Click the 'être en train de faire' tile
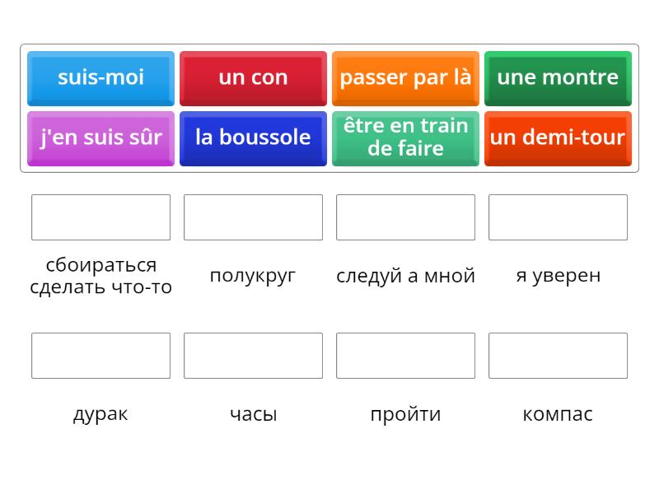Screen dimensions: 659x494 point(405,137)
